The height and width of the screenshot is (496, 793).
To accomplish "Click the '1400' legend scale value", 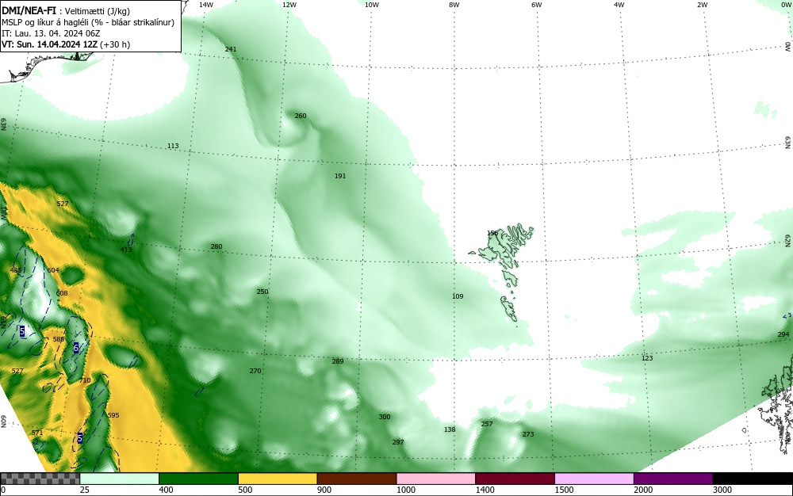I will (485, 490).
